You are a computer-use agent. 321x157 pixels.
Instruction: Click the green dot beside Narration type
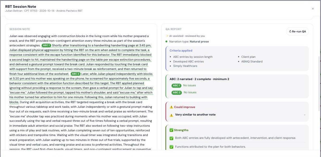pos(166,41)
